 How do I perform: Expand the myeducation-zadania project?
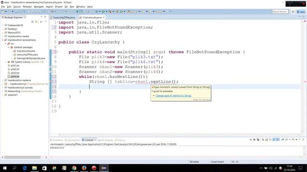point(3,80)
